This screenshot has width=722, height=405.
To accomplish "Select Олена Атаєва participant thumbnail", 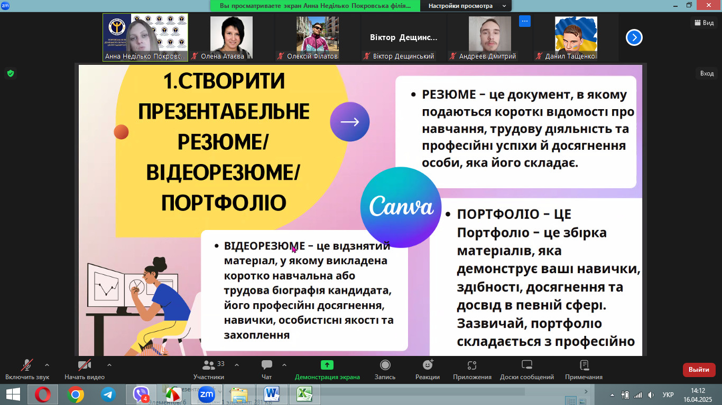I will [x=231, y=37].
